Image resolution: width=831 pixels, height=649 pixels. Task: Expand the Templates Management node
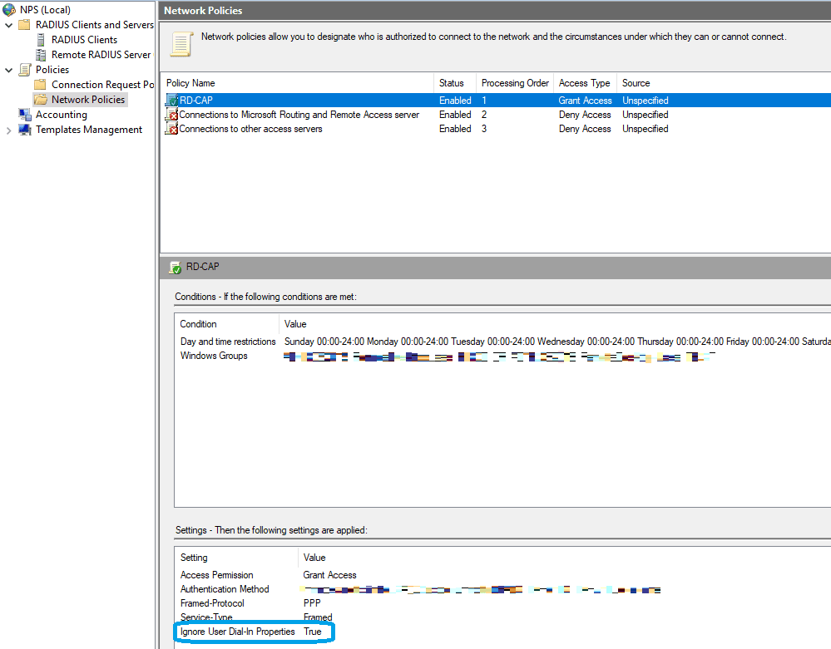coord(9,130)
